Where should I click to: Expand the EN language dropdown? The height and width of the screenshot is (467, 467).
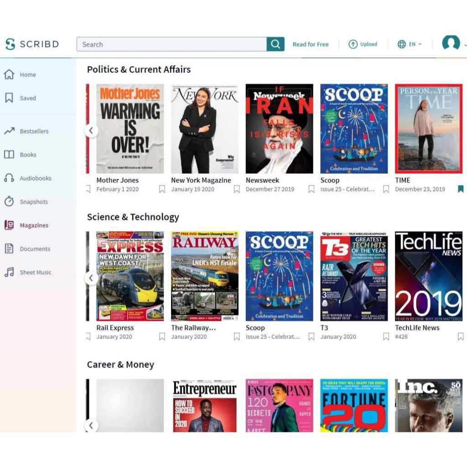click(410, 44)
